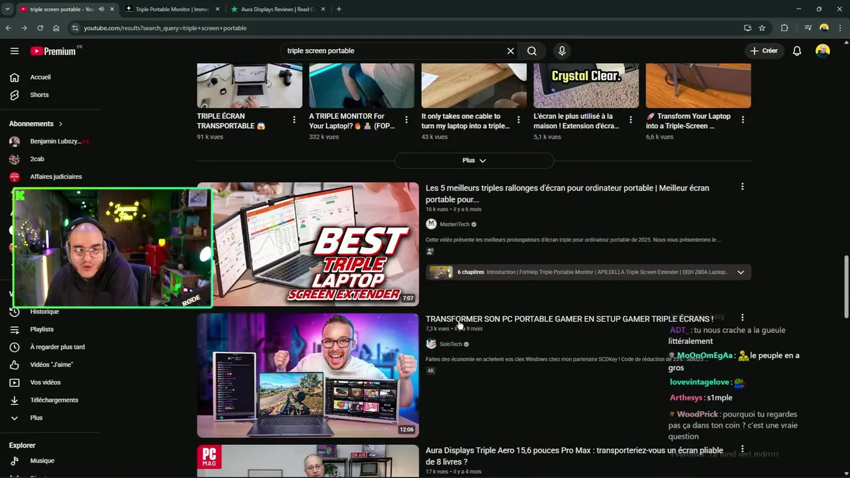Open browser home page
The height and width of the screenshot is (478, 850).
click(x=56, y=28)
